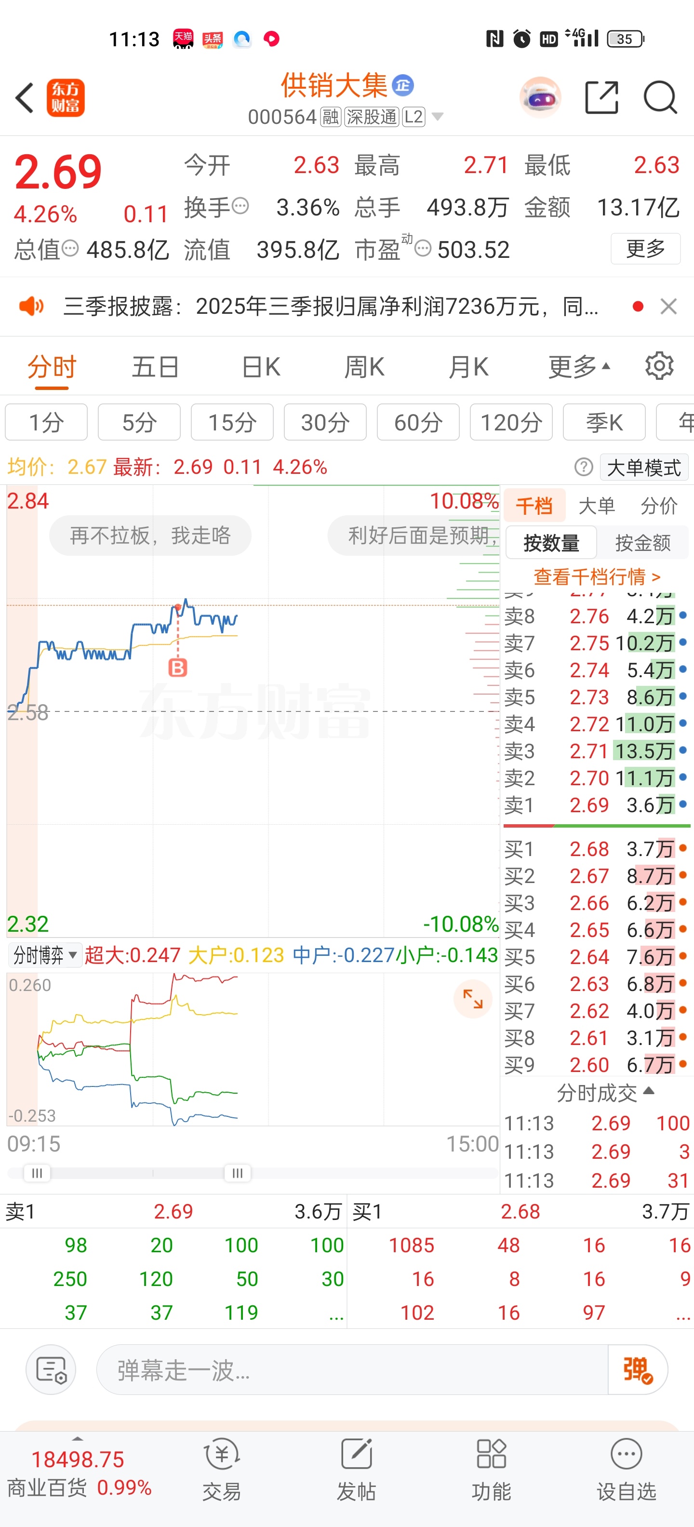Expand the 更多 chart period dropdown
694x1527 pixels.
pos(578,367)
